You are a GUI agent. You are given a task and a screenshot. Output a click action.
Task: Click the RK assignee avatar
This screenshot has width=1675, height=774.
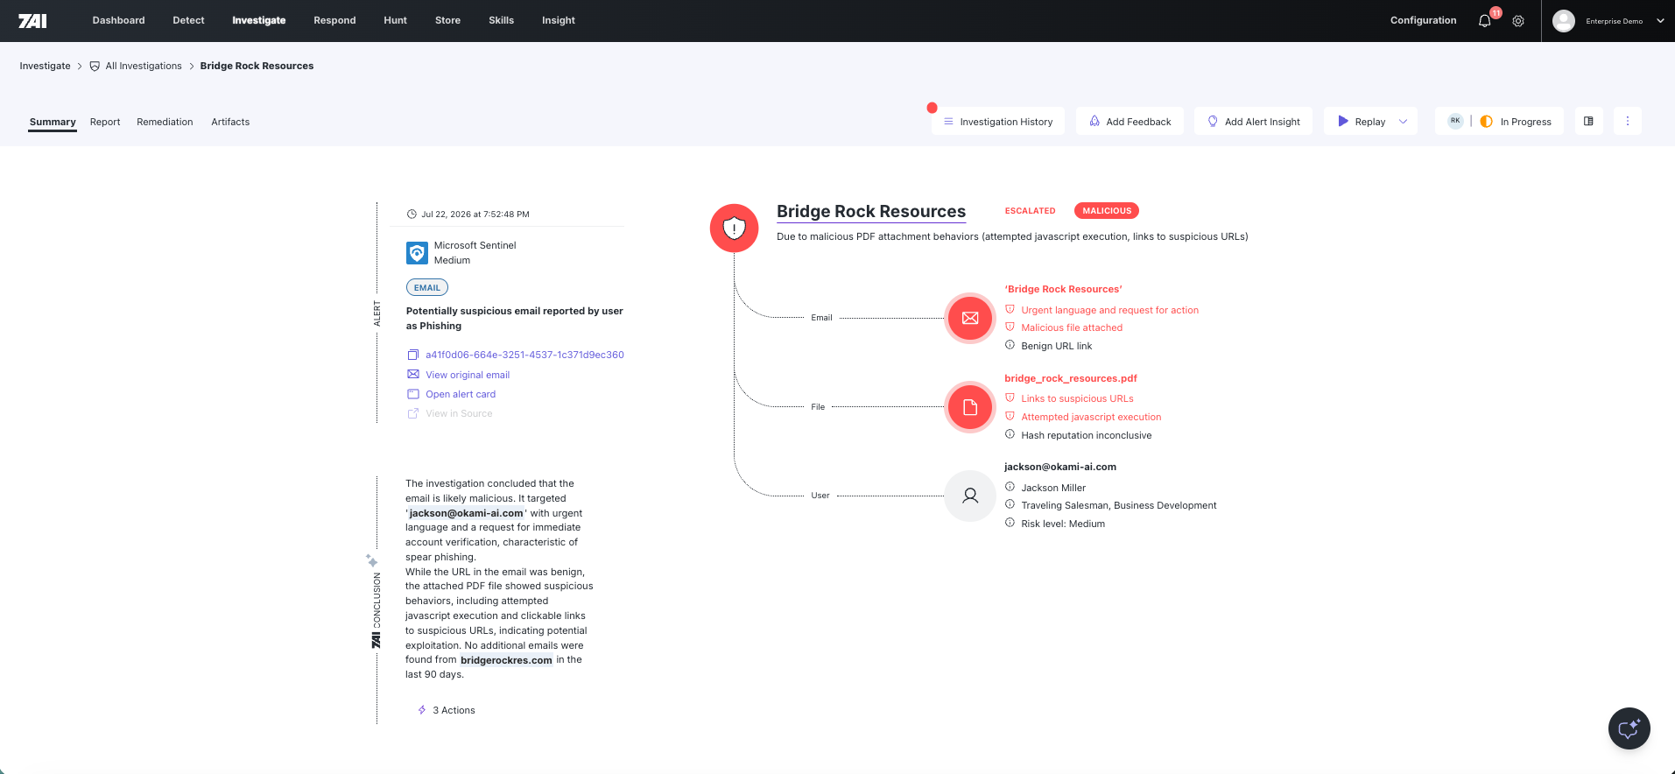(x=1455, y=121)
